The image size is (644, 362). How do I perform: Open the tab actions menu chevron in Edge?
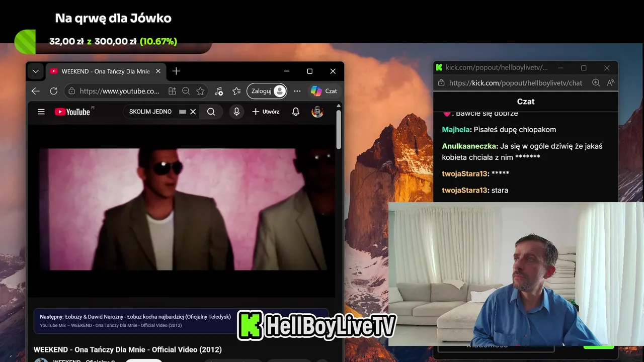pos(36,71)
